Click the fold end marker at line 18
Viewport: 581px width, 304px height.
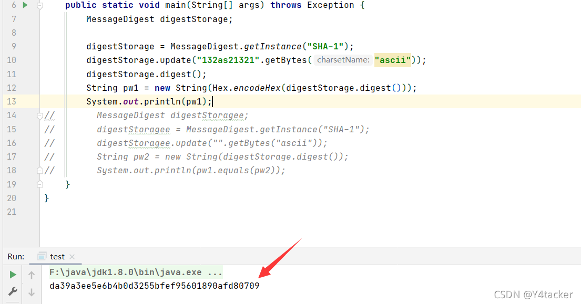(39, 171)
